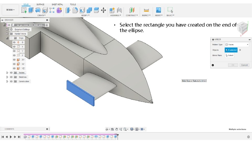
Task: Select the Offset Face tool icon
Action: (96, 10)
